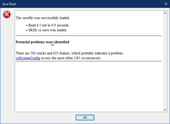The height and width of the screenshot is (124, 170).
Task: Click the scrollbar up arrow
Action: (165, 13)
